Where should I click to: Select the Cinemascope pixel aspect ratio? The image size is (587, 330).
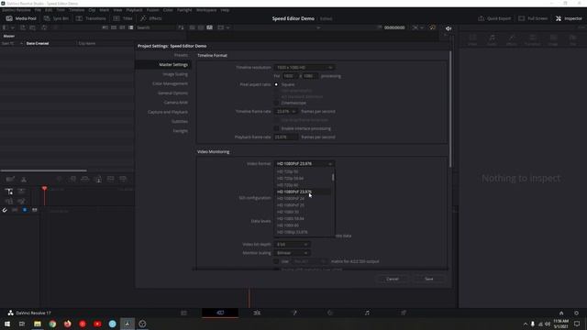pyautogui.click(x=276, y=103)
